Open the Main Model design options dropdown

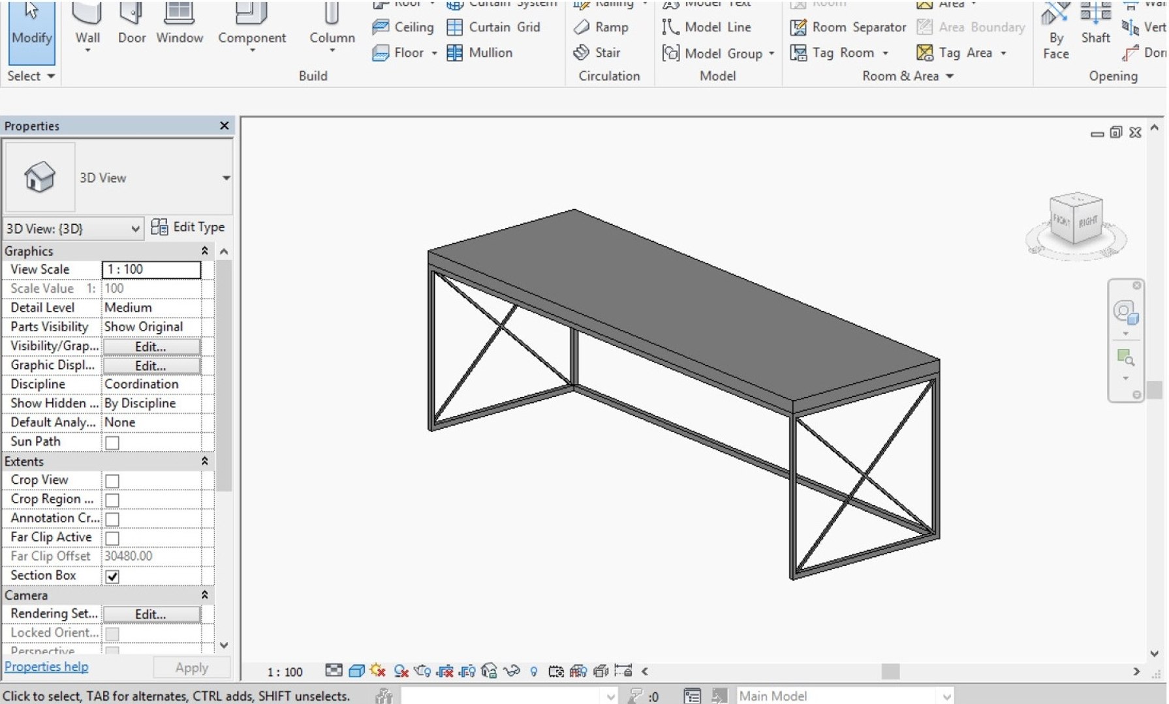[946, 696]
